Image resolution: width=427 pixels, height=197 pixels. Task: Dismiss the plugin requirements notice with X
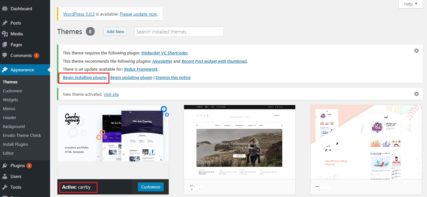tap(416, 51)
